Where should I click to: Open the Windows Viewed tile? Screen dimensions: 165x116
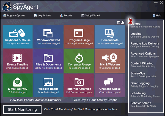(x=48, y=37)
